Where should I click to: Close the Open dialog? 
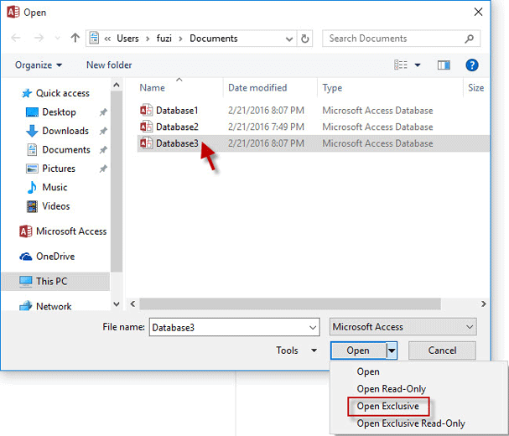click(478, 12)
